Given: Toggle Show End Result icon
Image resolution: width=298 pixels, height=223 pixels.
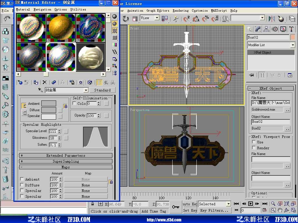Looking at the screenshot, I should coord(99,82).
